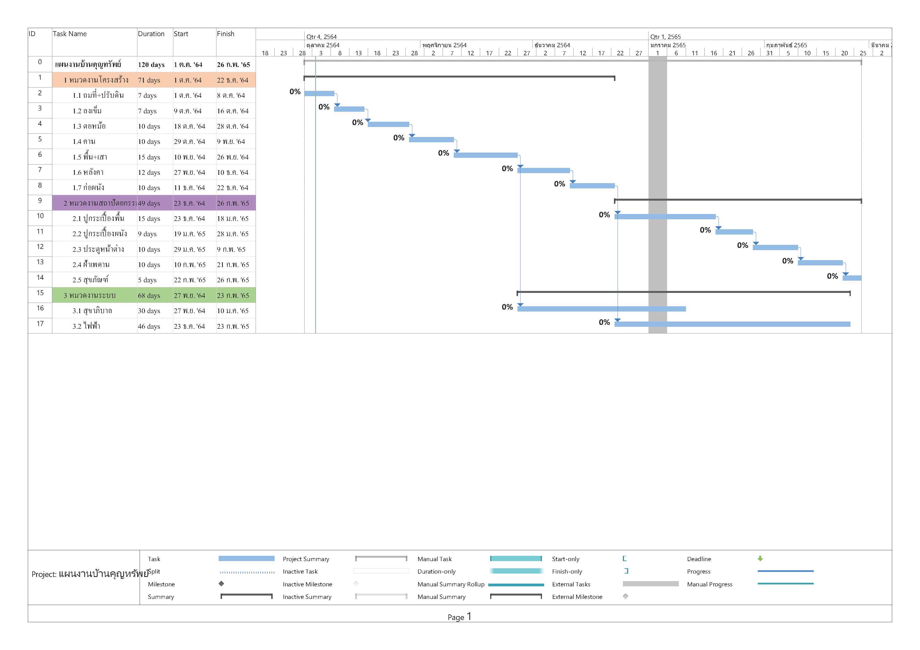Select the green summary row with ID 15
The width and height of the screenshot is (920, 650).
tap(90, 295)
